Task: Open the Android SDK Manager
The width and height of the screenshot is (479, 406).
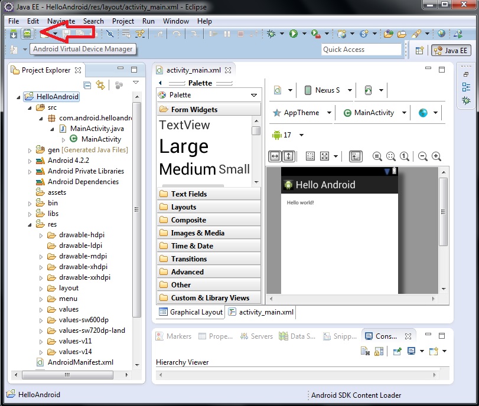Action: click(13, 34)
